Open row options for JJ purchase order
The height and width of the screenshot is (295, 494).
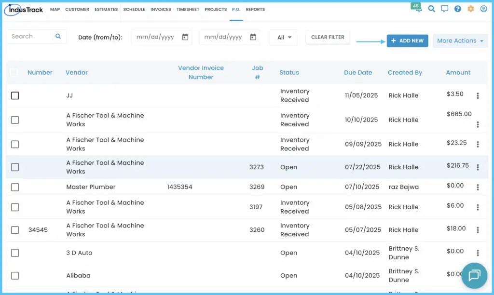(478, 96)
